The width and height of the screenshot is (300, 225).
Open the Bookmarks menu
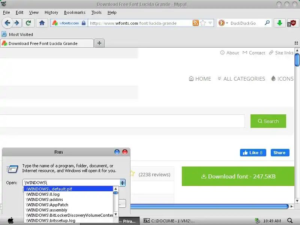(x=75, y=12)
